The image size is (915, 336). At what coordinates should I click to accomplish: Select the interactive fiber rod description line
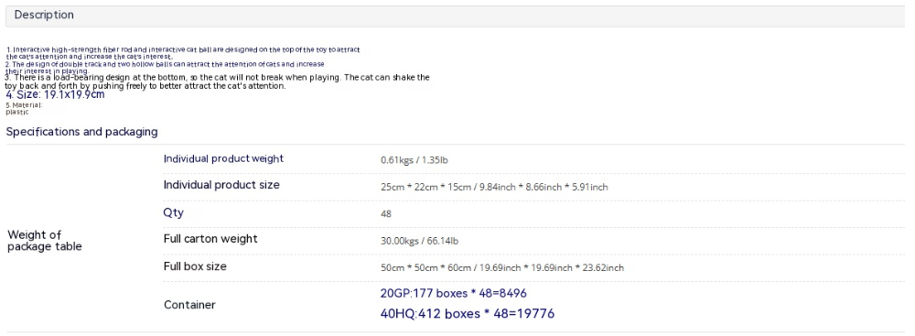click(x=187, y=53)
